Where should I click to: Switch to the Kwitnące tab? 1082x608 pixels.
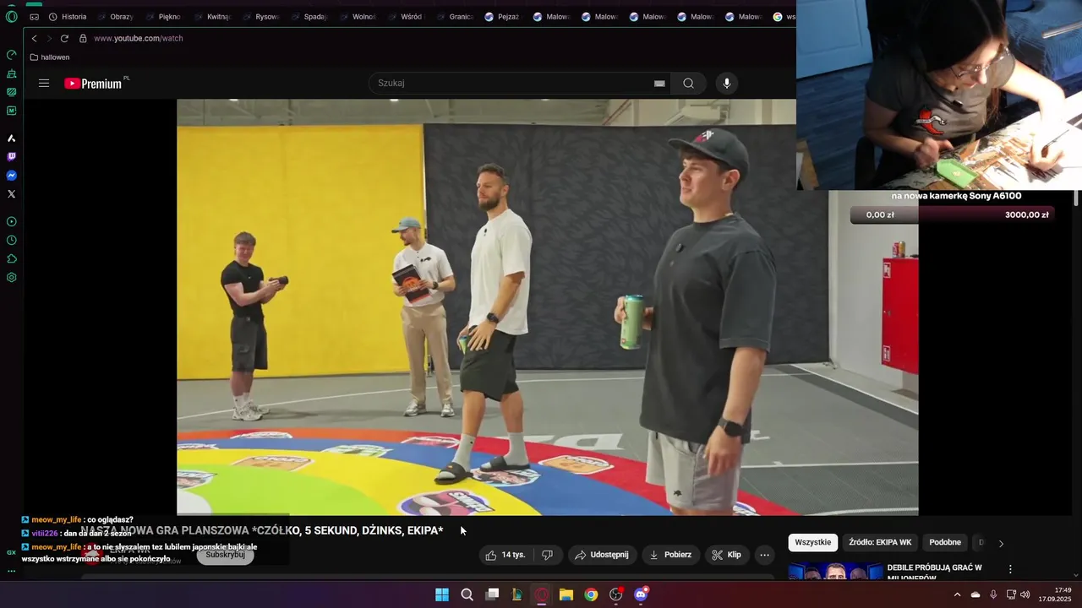coord(212,17)
